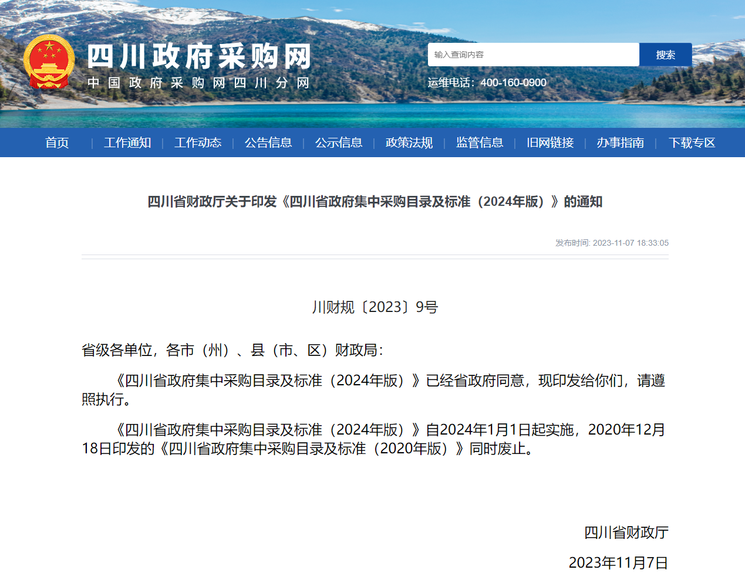Click the 发布时间 publish timestamp
745x580 pixels.
(x=612, y=243)
